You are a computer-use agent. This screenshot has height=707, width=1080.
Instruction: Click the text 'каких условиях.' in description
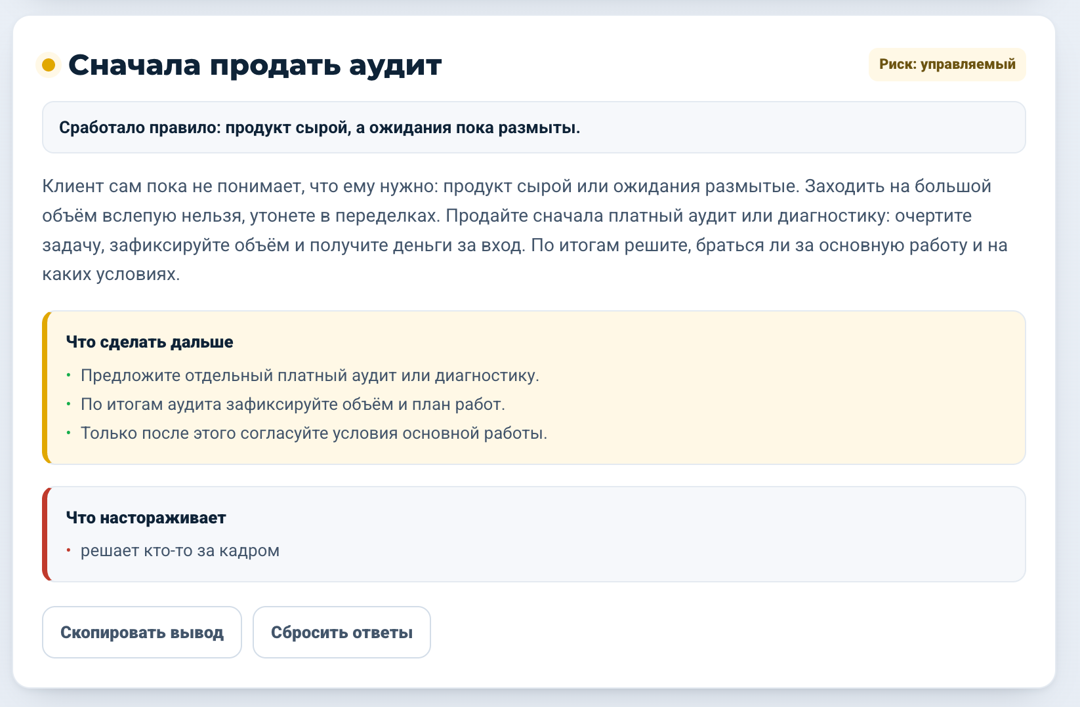(x=111, y=274)
